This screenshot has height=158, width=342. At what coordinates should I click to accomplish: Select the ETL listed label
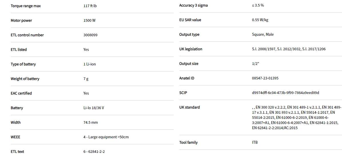point(19,50)
